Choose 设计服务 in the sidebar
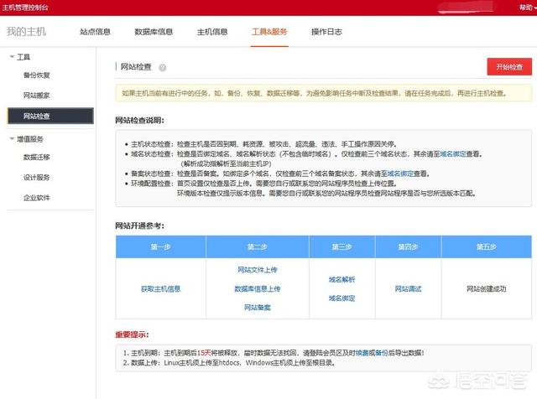This screenshot has width=537, height=399. coord(36,177)
